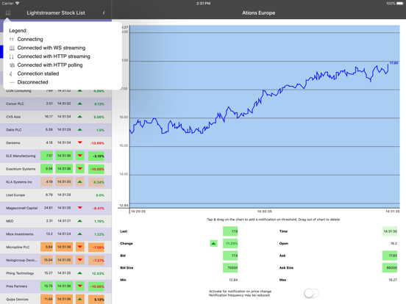Tap the 2:31 PM clock in status bar
Viewport: 406px width, 304px height.
coord(203,4)
